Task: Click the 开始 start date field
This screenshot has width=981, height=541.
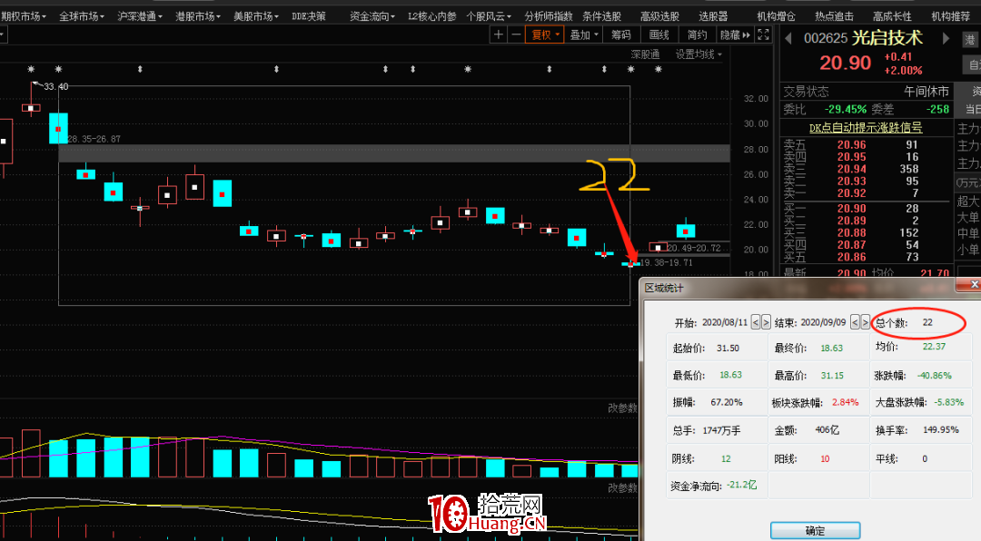Action: point(725,321)
